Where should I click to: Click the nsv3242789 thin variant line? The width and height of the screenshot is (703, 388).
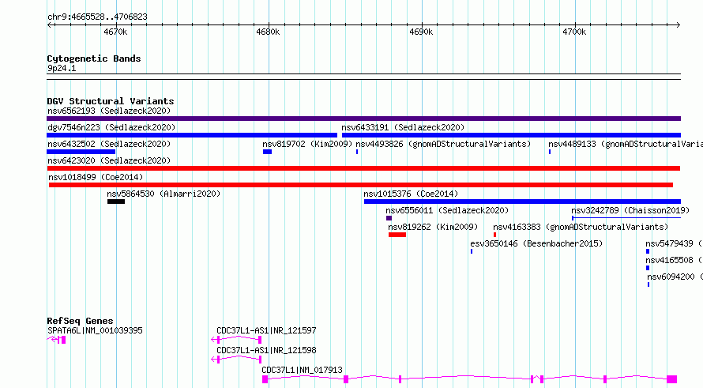pos(626,218)
